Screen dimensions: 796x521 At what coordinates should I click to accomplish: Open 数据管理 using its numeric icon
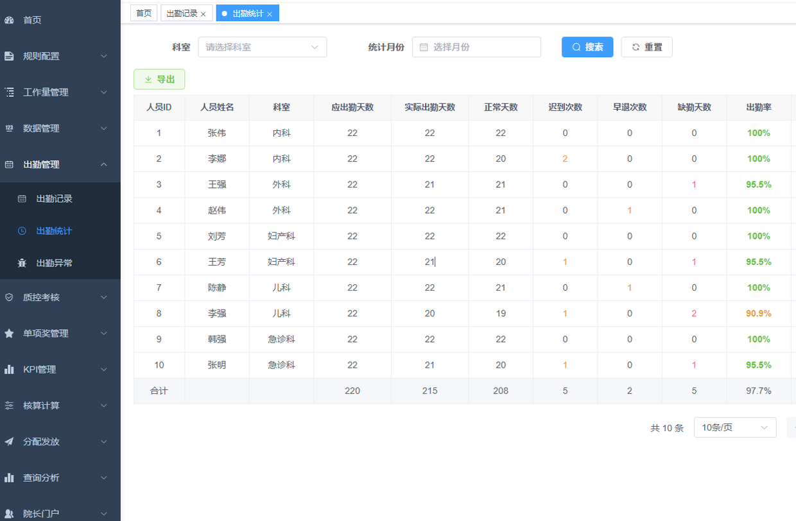point(9,128)
